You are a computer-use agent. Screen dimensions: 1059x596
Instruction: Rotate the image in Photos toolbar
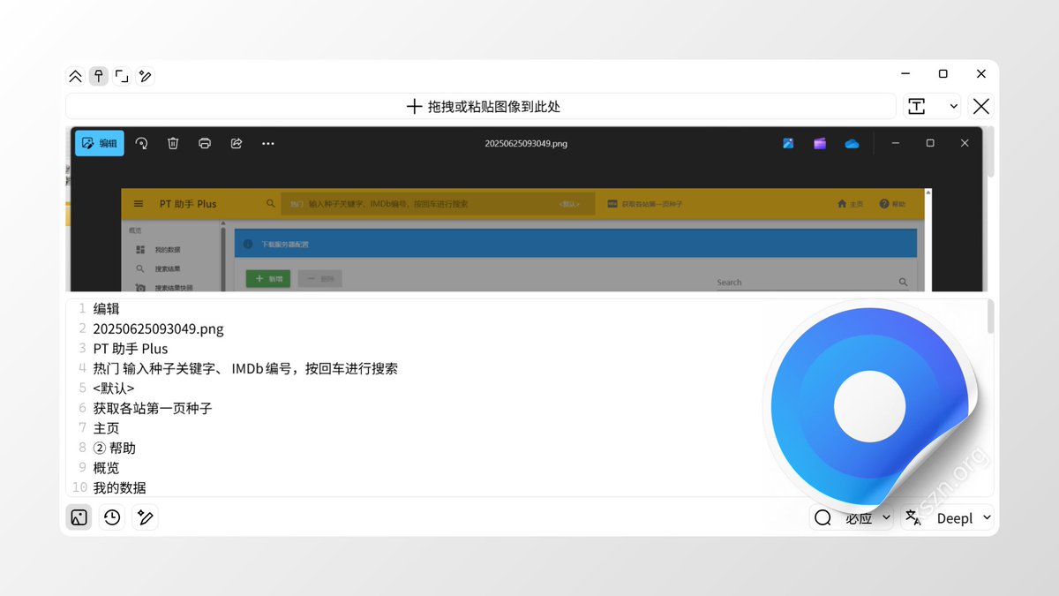142,142
